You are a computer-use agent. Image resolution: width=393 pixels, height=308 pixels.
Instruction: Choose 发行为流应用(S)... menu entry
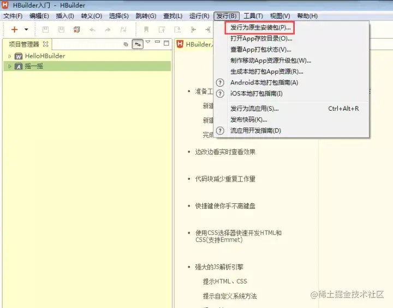pyautogui.click(x=291, y=108)
